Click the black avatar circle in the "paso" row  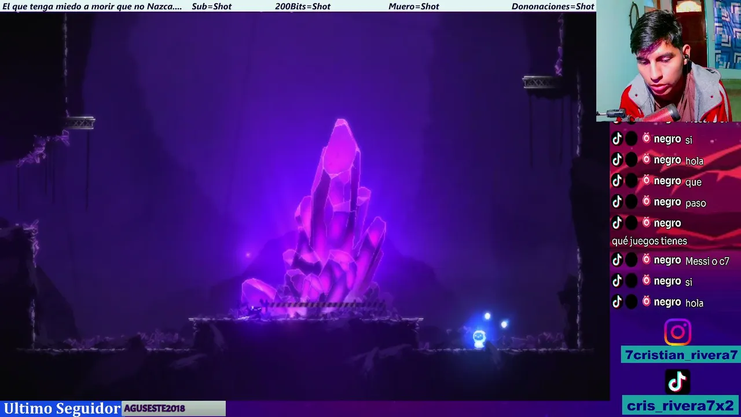(x=632, y=202)
